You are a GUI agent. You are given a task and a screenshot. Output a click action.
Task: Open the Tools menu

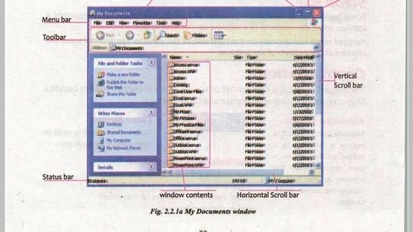click(161, 23)
